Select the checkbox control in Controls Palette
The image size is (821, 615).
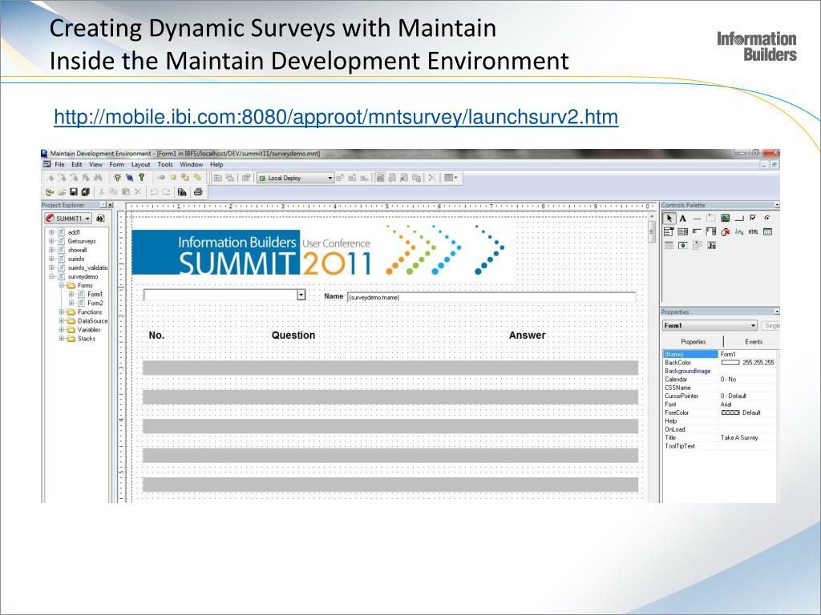point(753,218)
